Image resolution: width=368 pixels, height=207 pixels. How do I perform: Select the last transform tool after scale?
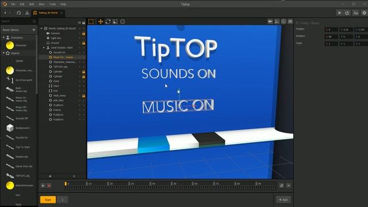tap(122, 22)
